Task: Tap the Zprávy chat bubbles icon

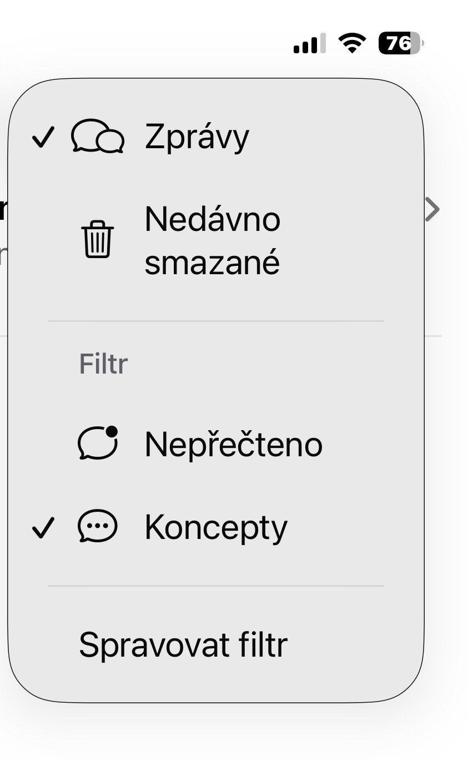Action: pos(98,137)
